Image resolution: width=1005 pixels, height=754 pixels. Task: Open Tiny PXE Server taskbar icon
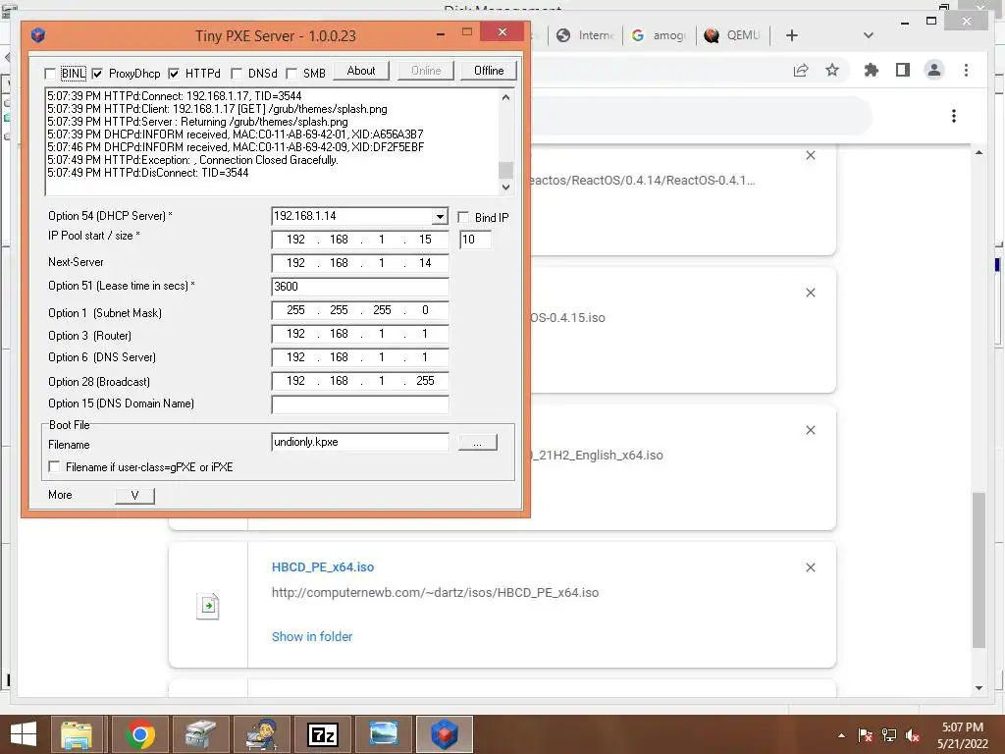[445, 734]
